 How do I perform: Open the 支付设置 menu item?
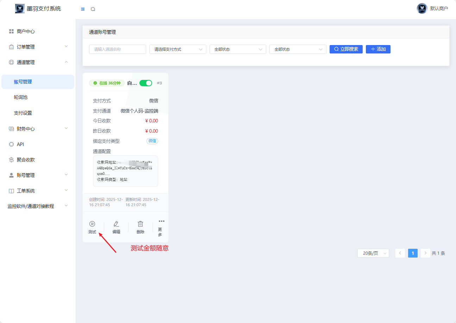pos(23,113)
